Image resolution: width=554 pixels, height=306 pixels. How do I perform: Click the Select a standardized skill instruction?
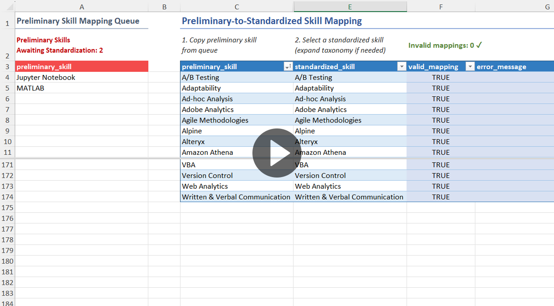[x=340, y=45]
